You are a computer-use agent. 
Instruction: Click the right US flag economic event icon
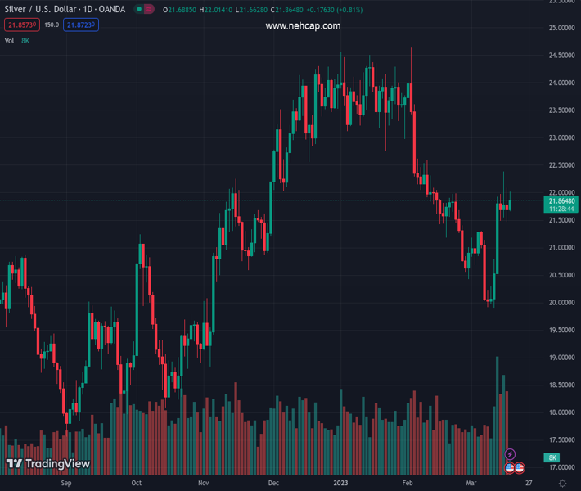[520, 467]
